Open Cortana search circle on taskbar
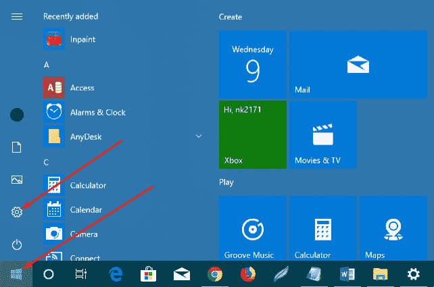 click(x=49, y=274)
